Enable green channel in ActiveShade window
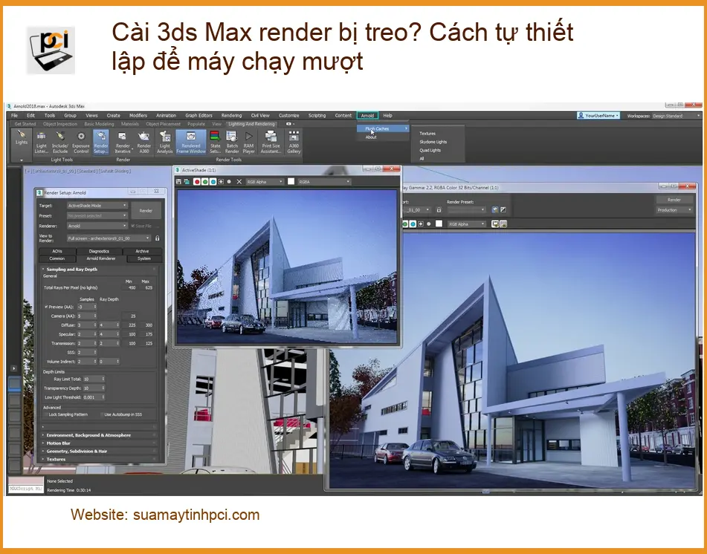Screen dimensions: 707x554 (205, 181)
